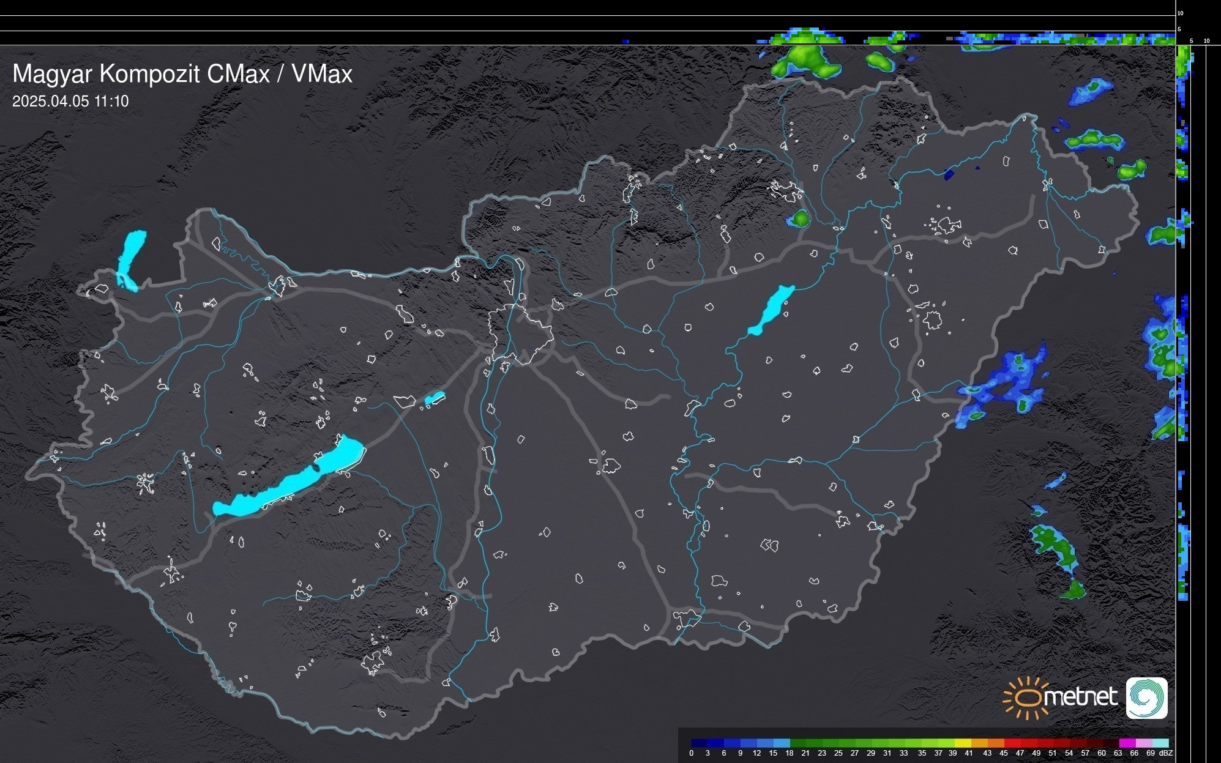The width and height of the screenshot is (1221, 763).
Task: Click the magenta 63 dBZ color swatch
Action: (1127, 743)
